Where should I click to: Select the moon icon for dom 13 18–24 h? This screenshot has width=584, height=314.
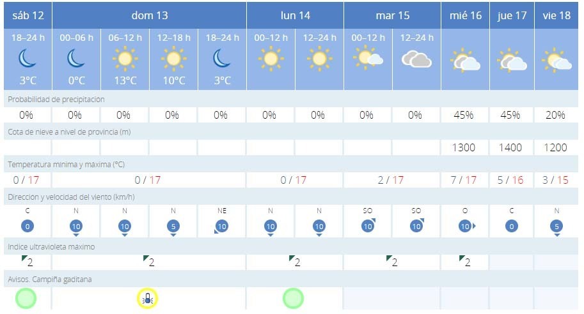(221, 59)
